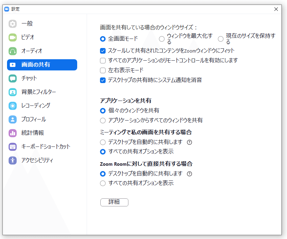Select ミーティング すべての共有オプションを表示 radio
This screenshot has height=239, width=287.
pos(103,152)
